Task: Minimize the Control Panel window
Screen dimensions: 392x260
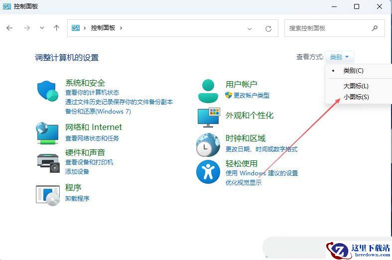Action: (334, 6)
